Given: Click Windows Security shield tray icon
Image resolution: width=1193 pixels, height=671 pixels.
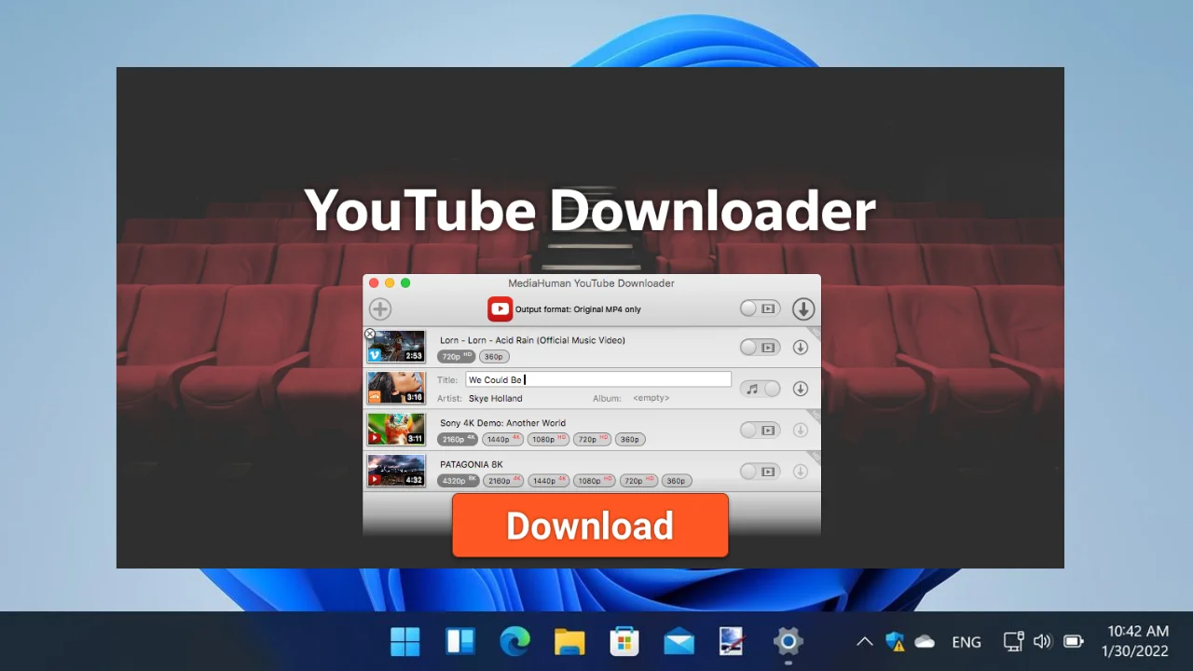Looking at the screenshot, I should 895,641.
